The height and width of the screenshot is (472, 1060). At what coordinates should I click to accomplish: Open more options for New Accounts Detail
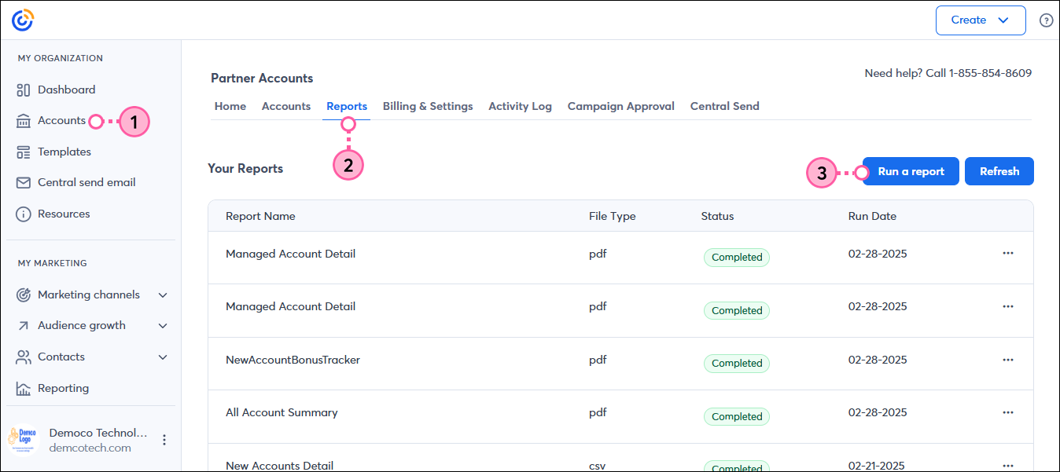point(1008,465)
